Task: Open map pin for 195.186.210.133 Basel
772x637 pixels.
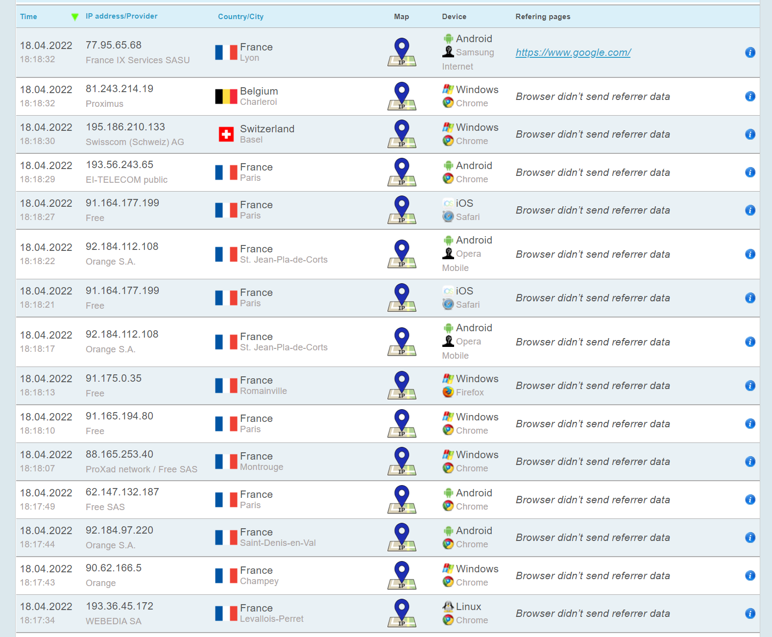Action: (x=402, y=134)
